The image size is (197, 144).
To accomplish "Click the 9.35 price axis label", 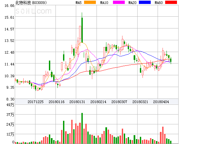I will [x=10, y=87].
